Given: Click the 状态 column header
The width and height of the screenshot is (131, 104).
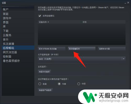Looking at the screenshot, I should coord(103,22).
